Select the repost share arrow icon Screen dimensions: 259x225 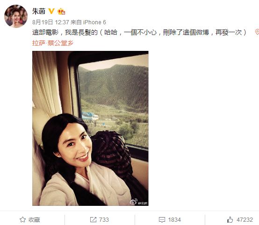(x=93, y=219)
